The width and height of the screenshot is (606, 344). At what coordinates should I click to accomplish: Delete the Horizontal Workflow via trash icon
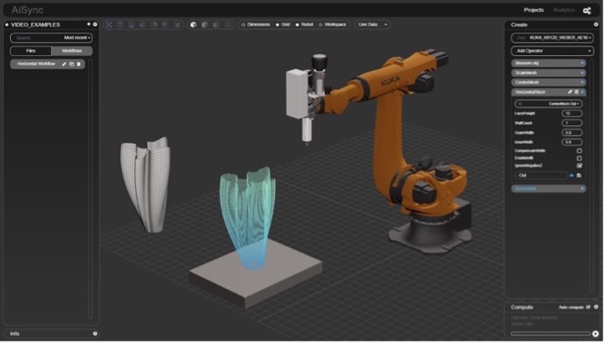79,63
